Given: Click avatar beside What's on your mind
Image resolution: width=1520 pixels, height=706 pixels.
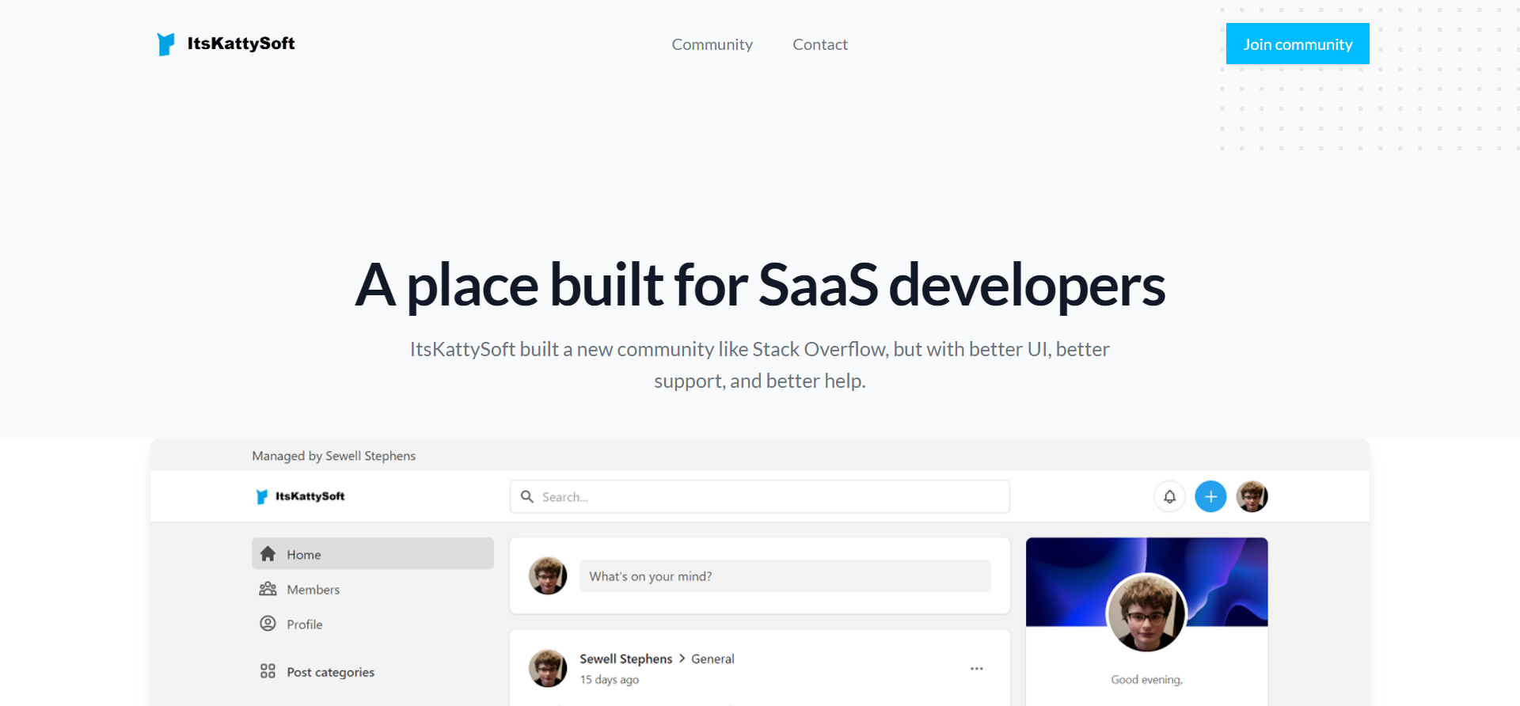Looking at the screenshot, I should [548, 575].
